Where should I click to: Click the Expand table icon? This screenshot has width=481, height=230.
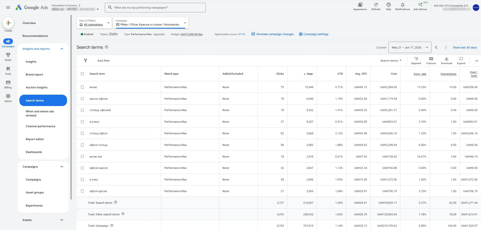click(x=461, y=59)
